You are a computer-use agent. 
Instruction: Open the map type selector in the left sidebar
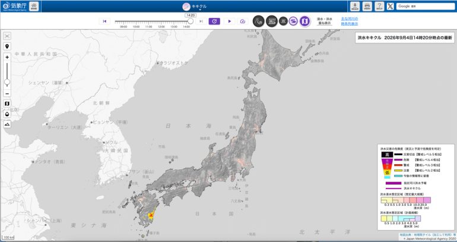click(7, 103)
